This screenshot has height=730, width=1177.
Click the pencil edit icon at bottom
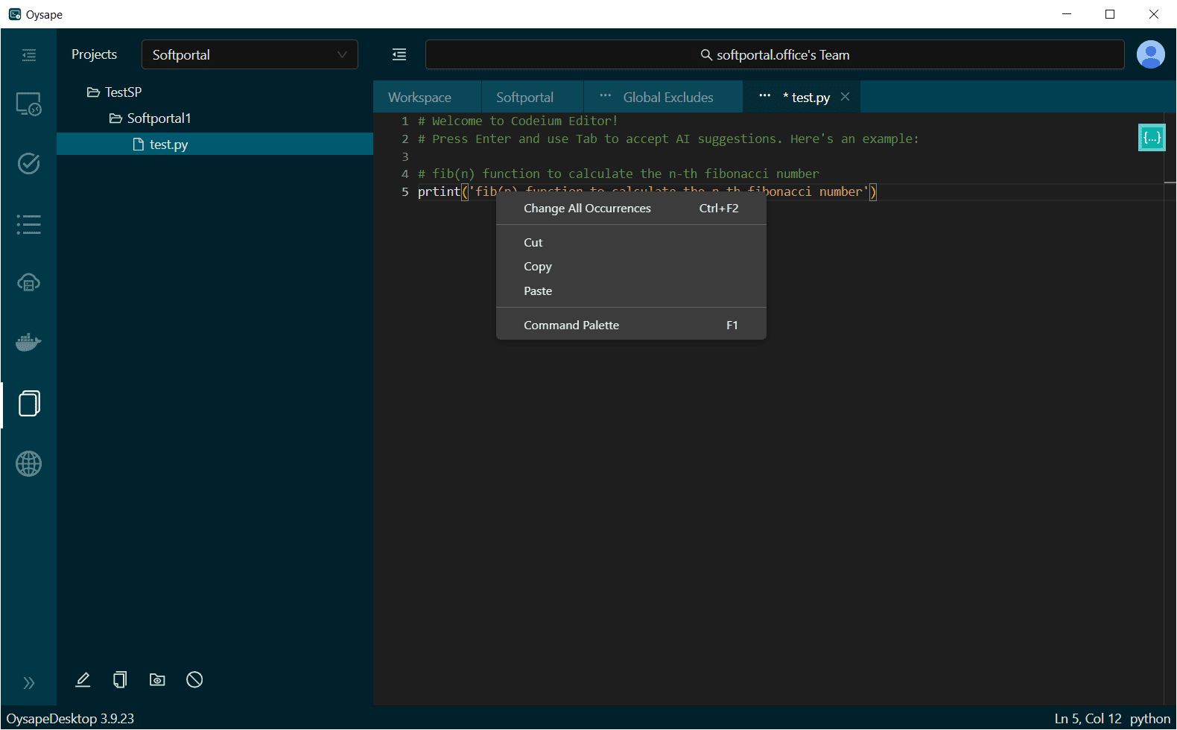(83, 679)
